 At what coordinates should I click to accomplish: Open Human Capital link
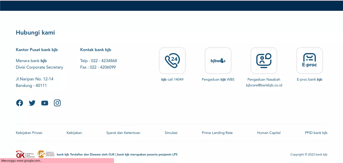point(269,133)
